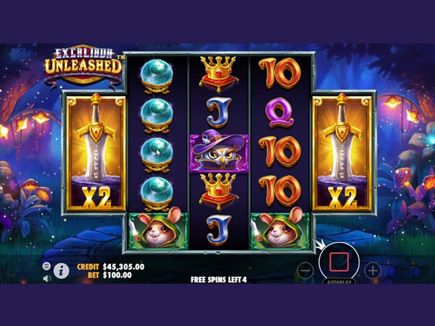The height and width of the screenshot is (326, 435).
Task: Click the left Excalibur sword X2 multiplier
Action: tap(95, 152)
